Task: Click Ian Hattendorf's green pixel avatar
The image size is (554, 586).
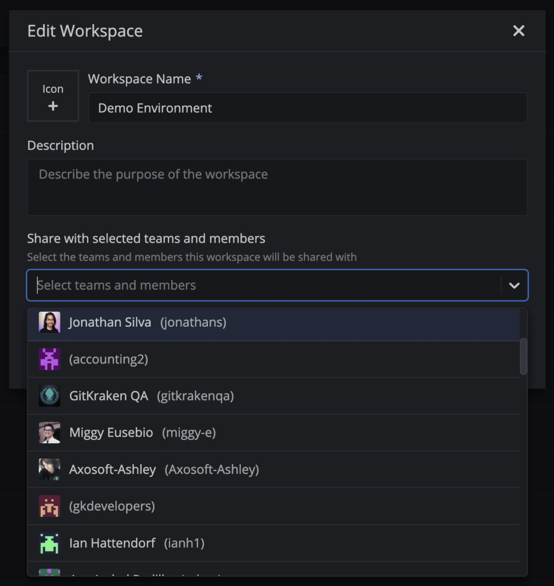Action: (49, 543)
